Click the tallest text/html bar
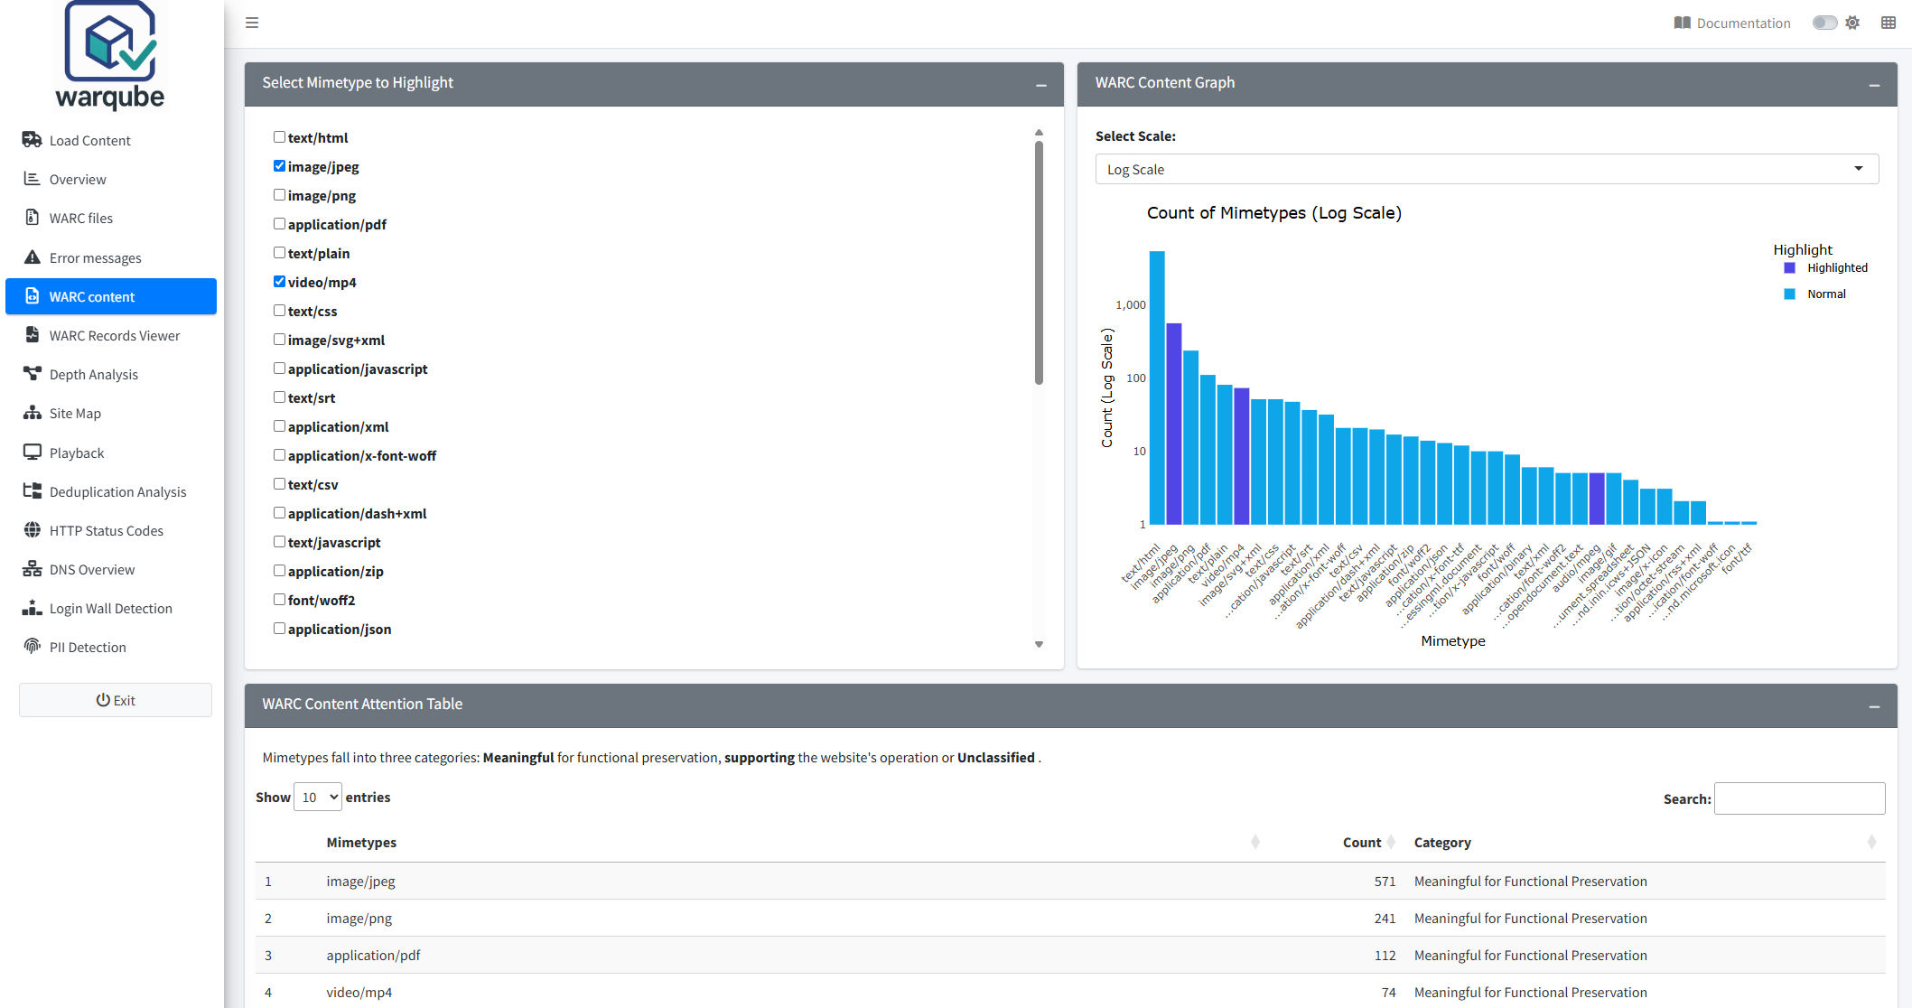1912x1008 pixels. 1157,387
